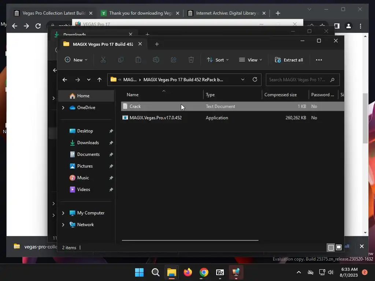Expand My Computer tree node

pos(63,213)
